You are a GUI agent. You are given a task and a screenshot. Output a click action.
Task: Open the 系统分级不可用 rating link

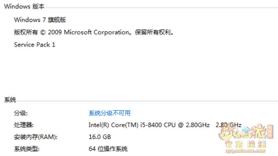110,113
